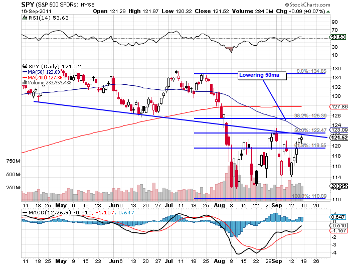Click the MA(50) 123.09 legend text
Image resolution: width=348 pixels, height=264 pixels.
tap(44, 72)
